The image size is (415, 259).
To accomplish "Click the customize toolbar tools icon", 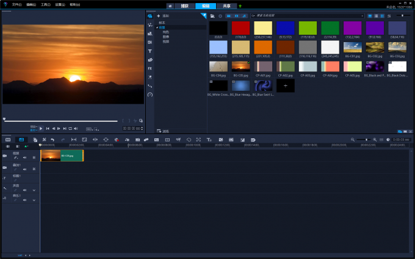I will pos(44,140).
